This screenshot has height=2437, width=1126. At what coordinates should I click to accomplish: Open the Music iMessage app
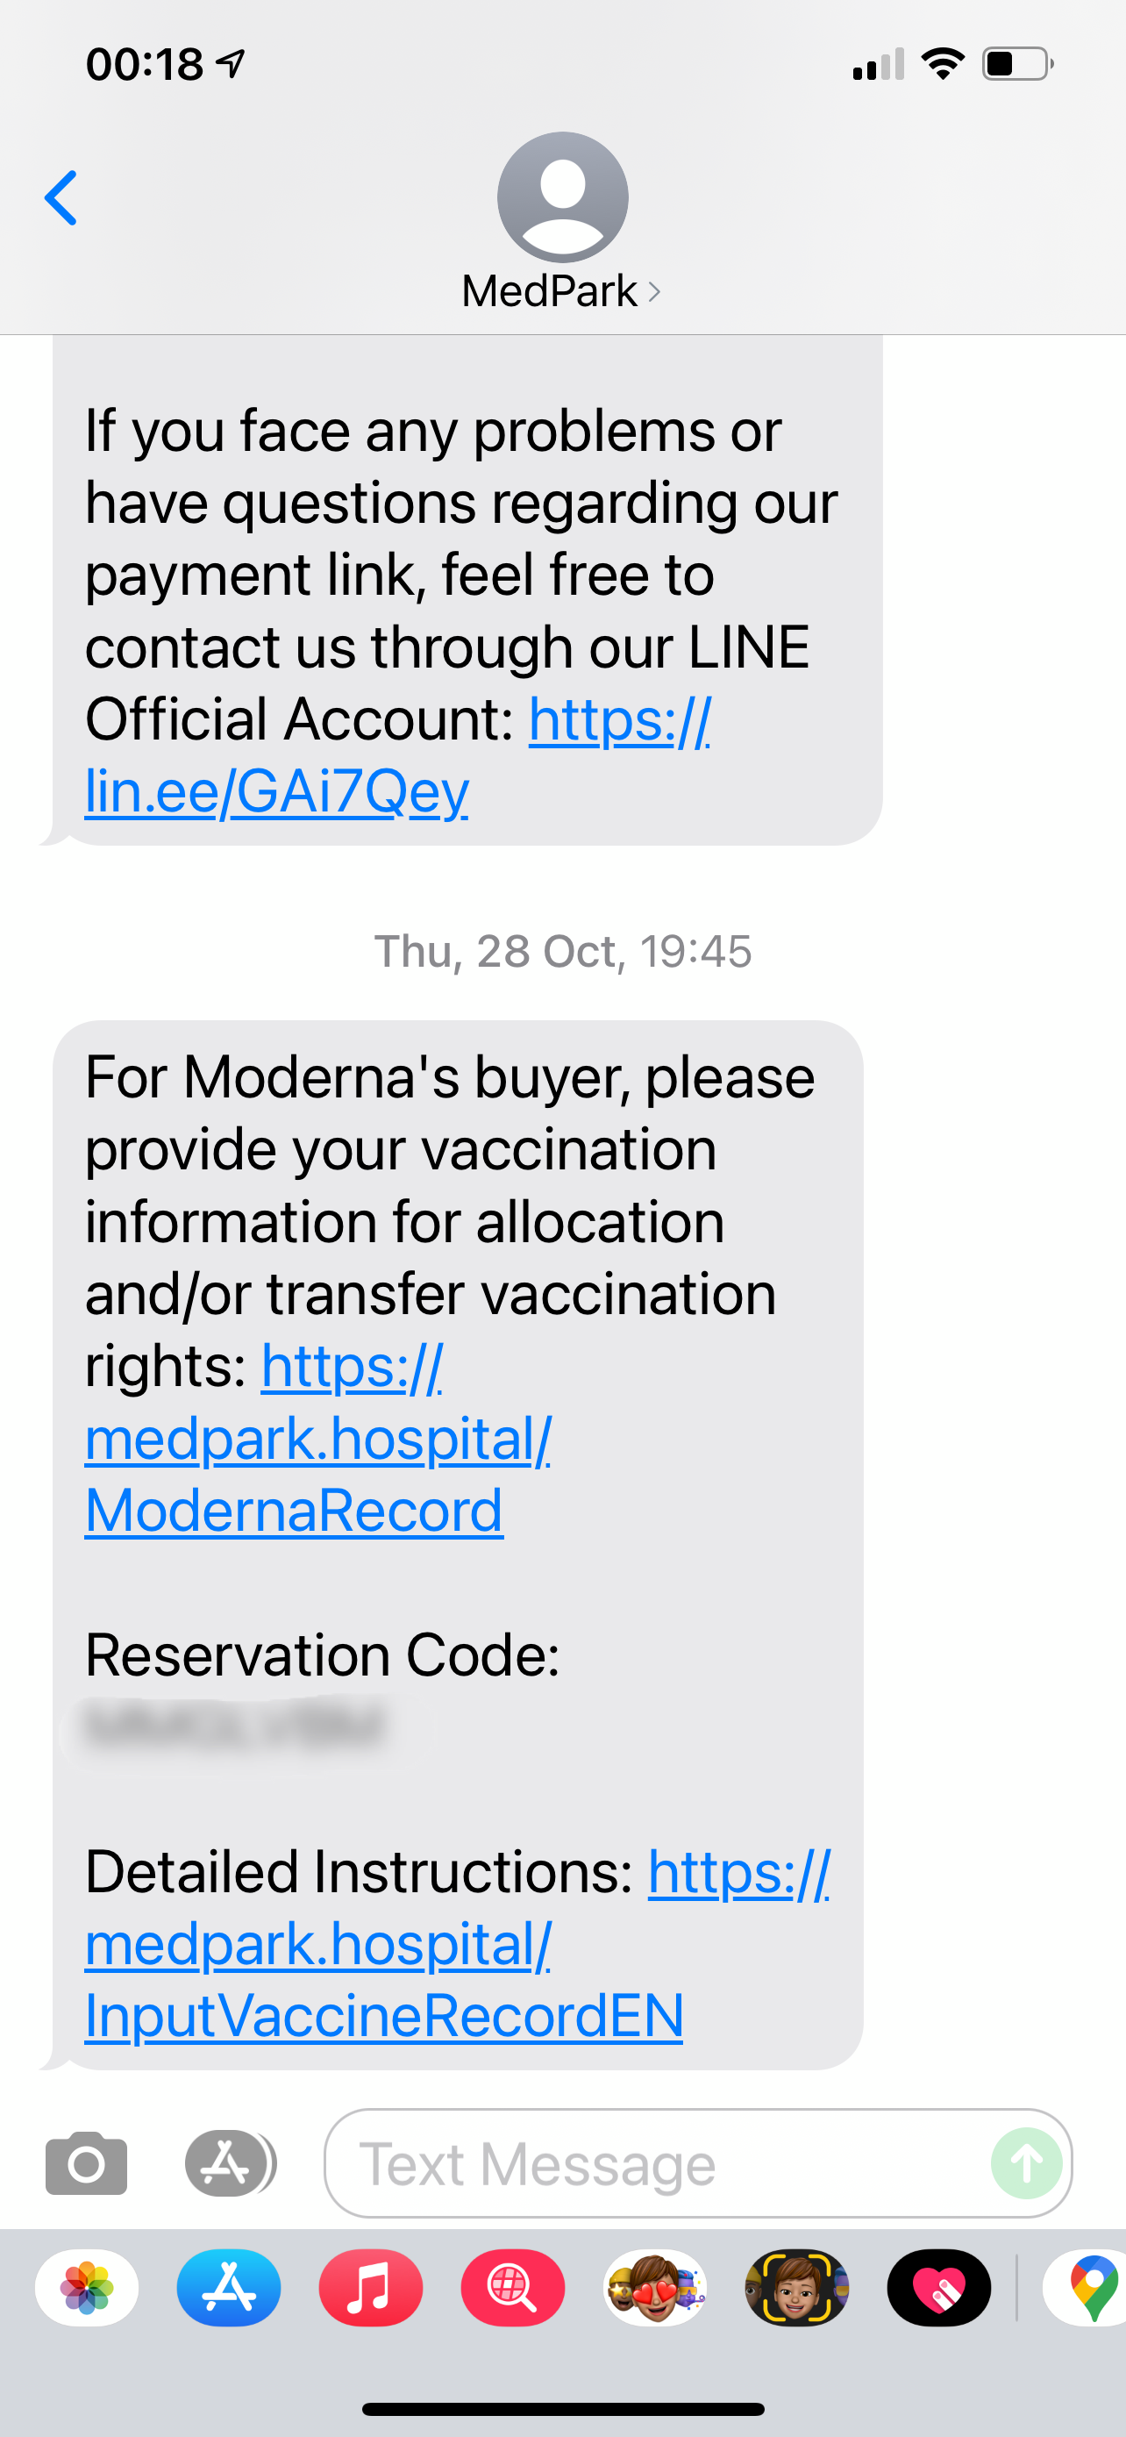pos(371,2288)
